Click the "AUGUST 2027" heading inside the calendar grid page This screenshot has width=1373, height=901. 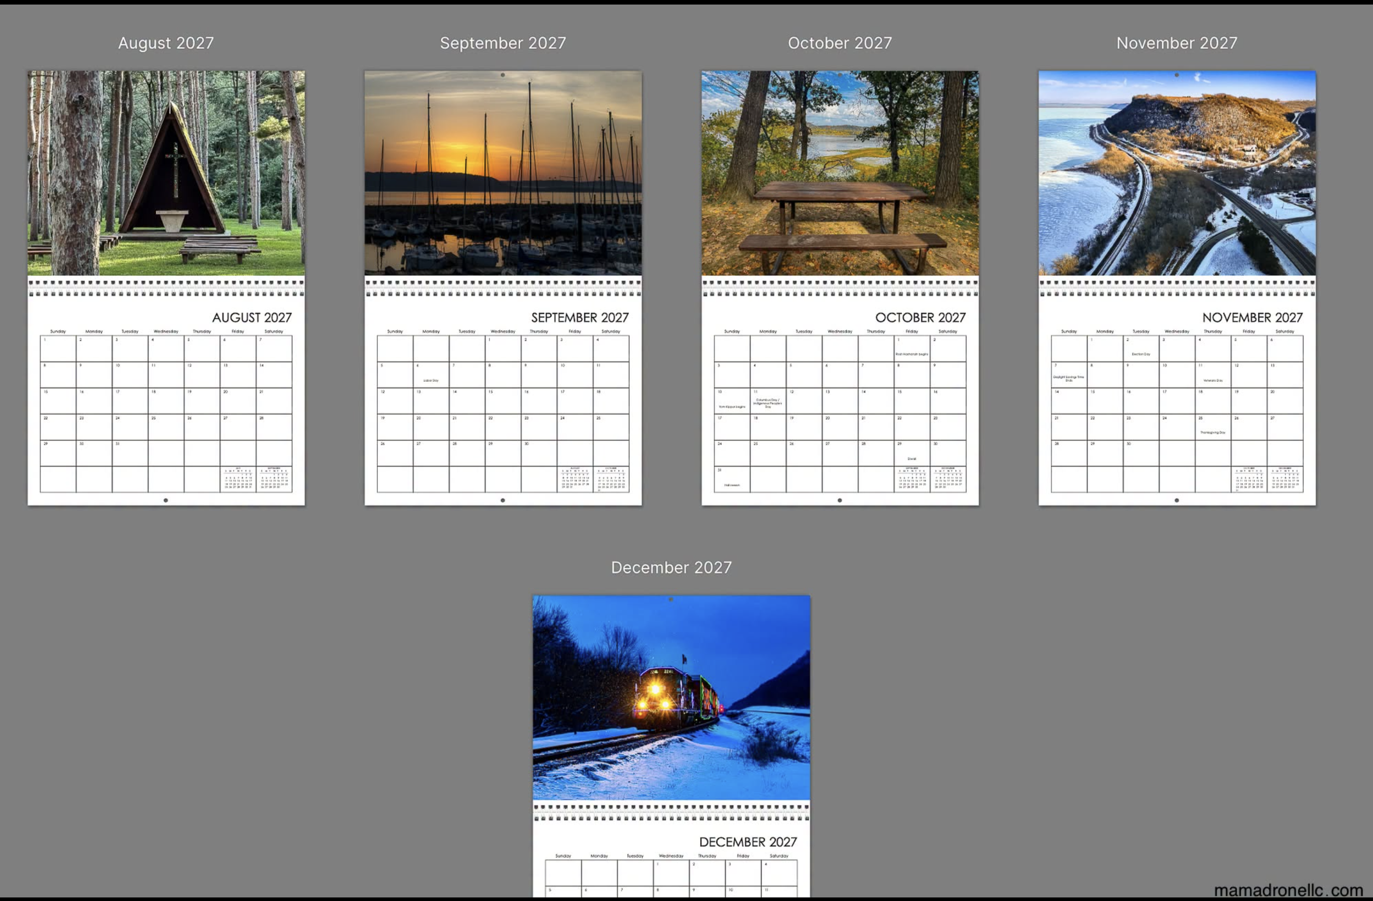coord(252,318)
